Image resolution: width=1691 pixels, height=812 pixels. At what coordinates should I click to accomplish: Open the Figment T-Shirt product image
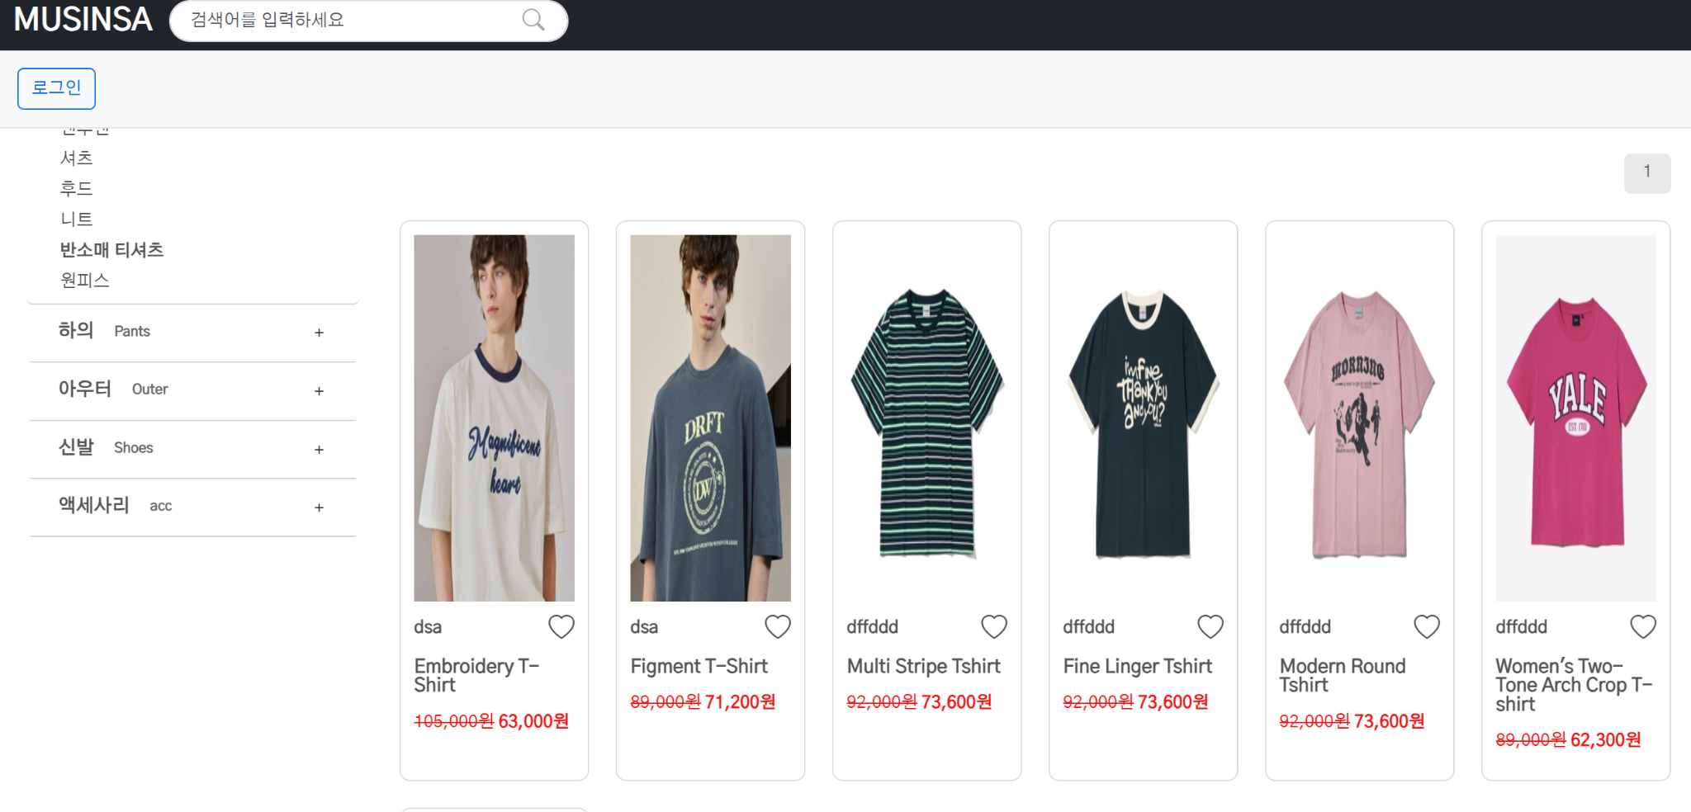[x=710, y=418]
